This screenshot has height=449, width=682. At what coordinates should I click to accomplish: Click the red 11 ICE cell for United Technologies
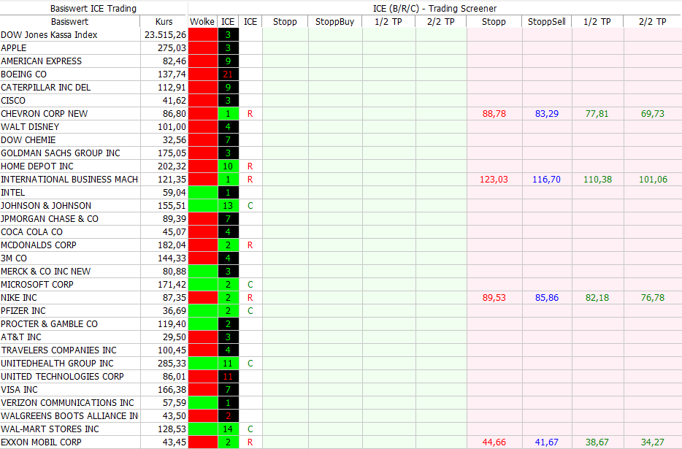[228, 376]
